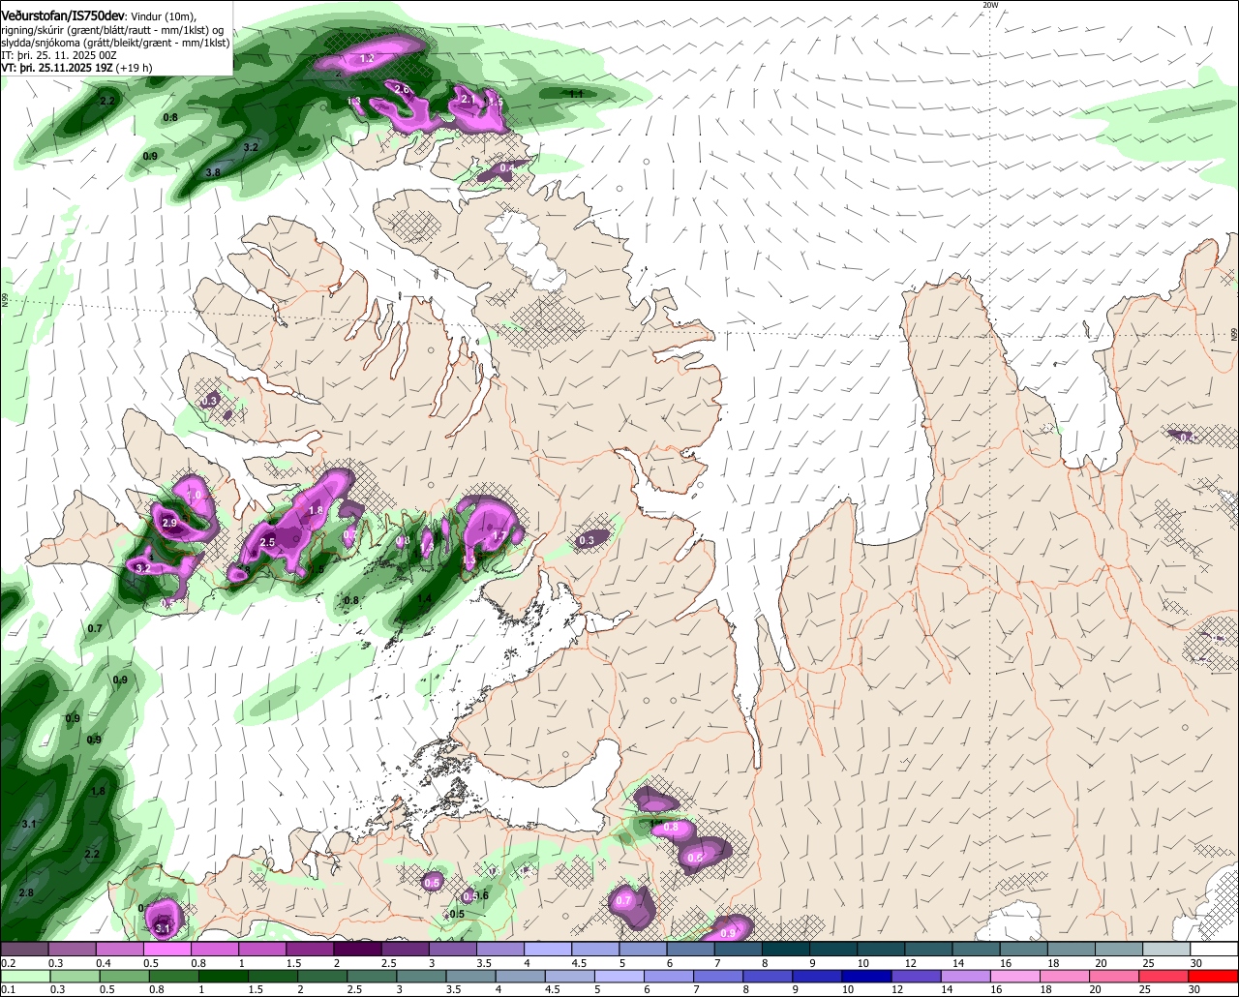Click the dark blue lower legend swatch after 10
The width and height of the screenshot is (1239, 997).
pyautogui.click(x=864, y=977)
